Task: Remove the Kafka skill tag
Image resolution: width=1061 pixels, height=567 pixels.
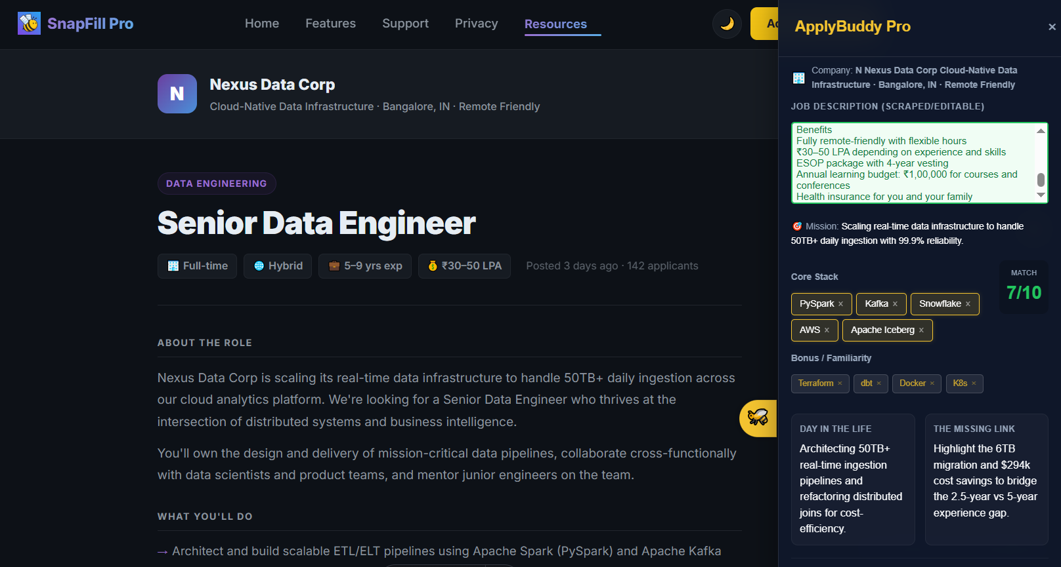Action: [x=895, y=304]
